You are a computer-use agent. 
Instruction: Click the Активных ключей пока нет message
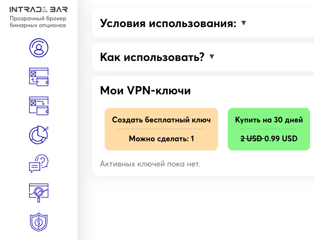point(150,164)
